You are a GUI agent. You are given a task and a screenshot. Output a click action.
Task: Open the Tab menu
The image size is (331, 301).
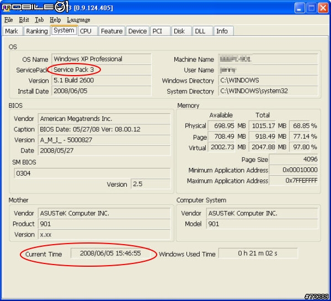point(39,20)
